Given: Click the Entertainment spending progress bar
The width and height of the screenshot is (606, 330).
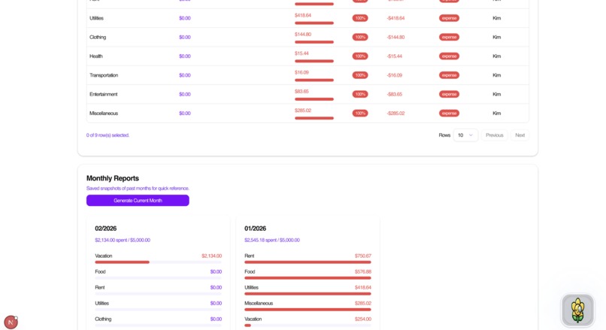Looking at the screenshot, I should tap(314, 99).
